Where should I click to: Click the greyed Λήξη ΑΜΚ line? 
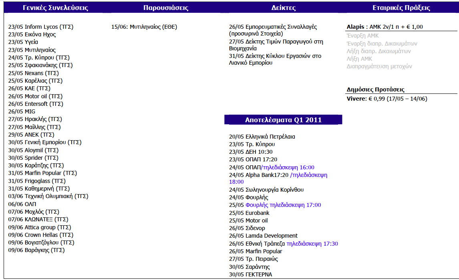[359, 59]
